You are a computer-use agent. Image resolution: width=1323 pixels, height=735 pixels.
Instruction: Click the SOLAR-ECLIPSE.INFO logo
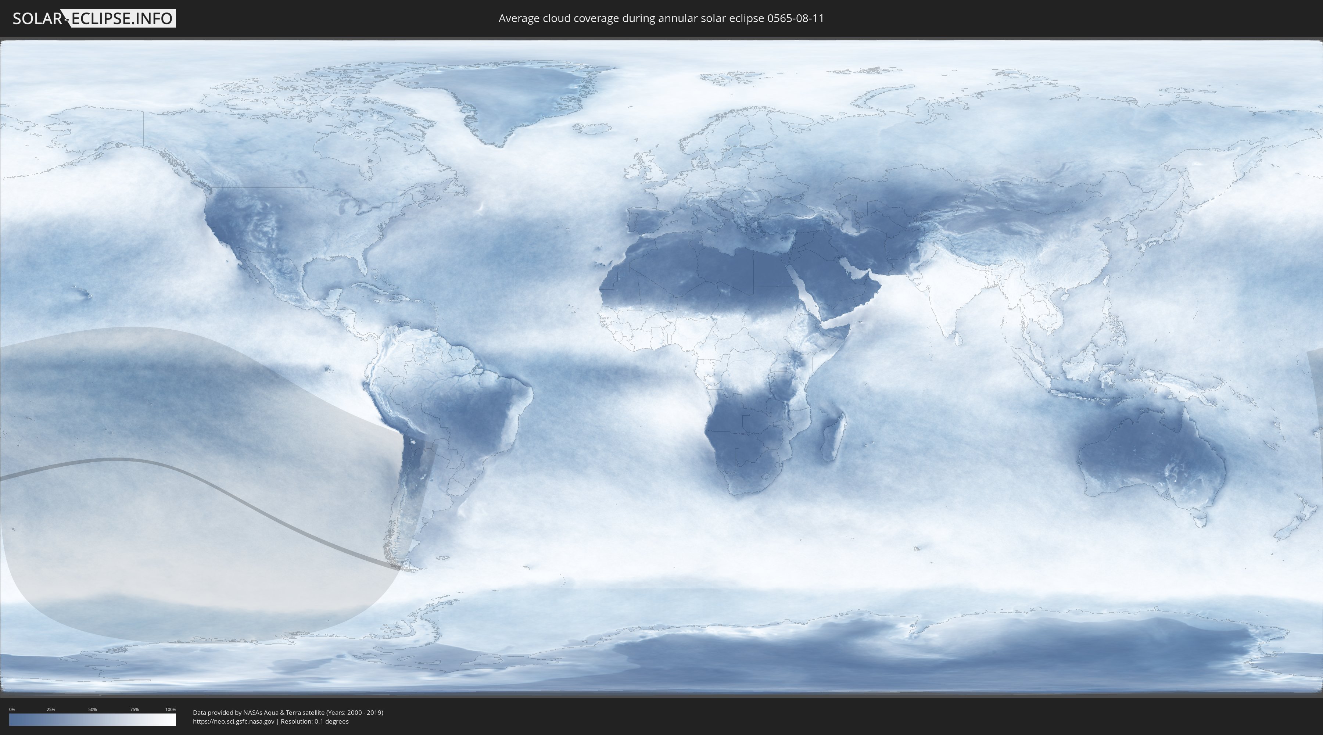tap(94, 18)
